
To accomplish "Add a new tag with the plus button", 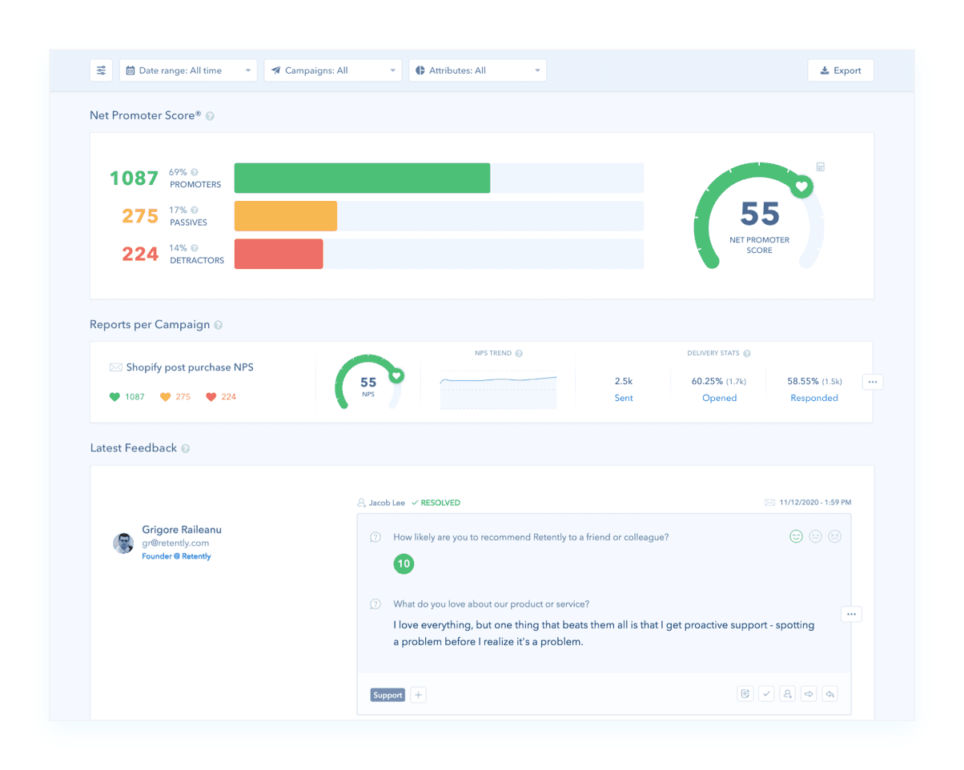I will point(418,695).
